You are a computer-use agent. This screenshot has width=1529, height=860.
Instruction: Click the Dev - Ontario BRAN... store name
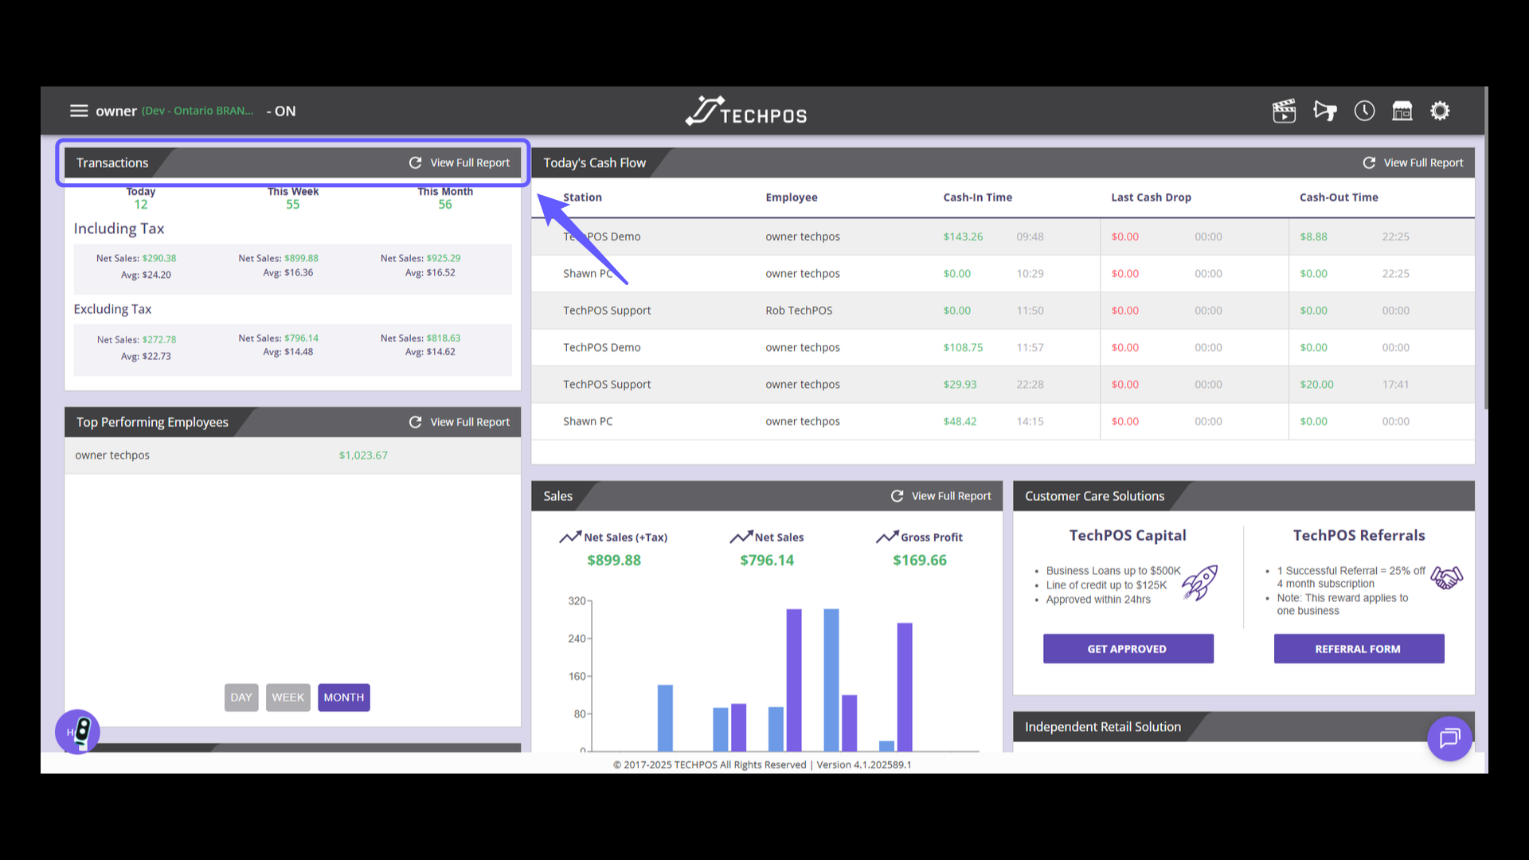click(197, 111)
